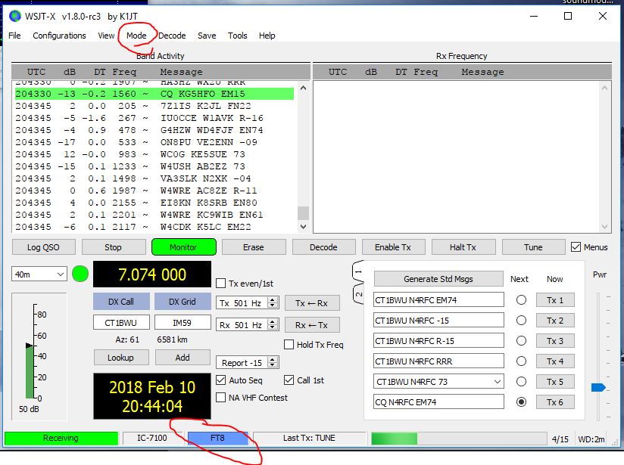624x465 pixels.
Task: Click the Decode button
Action: [x=323, y=247]
